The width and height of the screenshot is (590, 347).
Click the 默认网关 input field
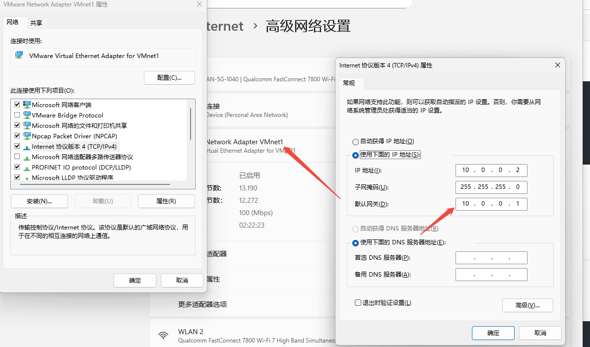(491, 204)
